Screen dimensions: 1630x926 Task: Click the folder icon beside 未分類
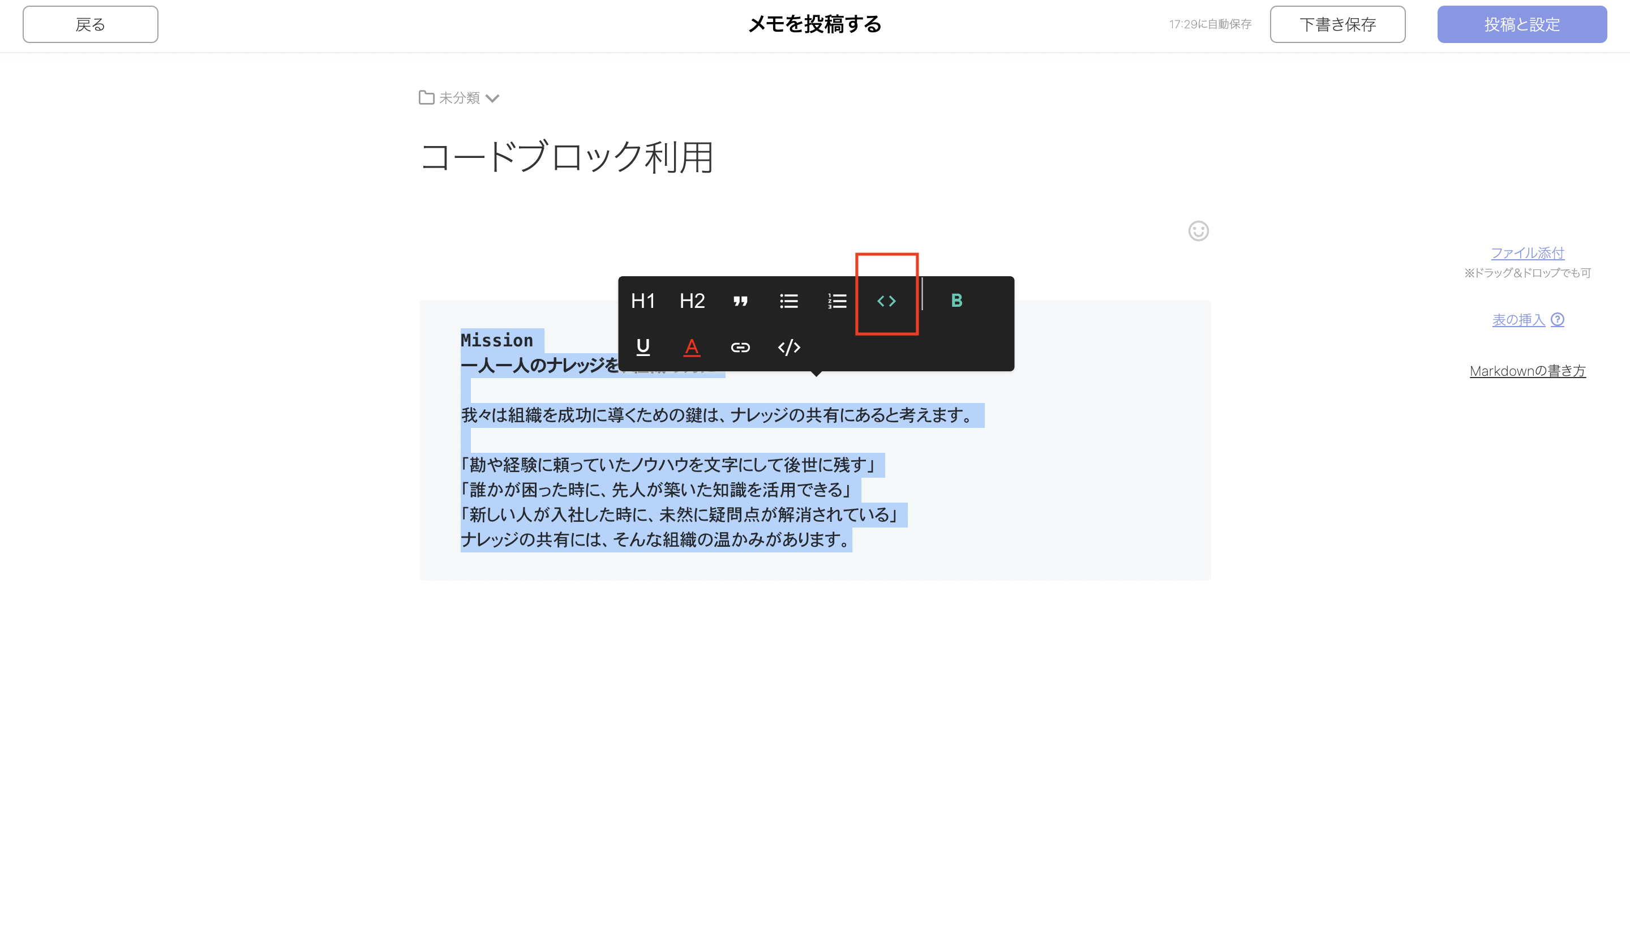(427, 97)
